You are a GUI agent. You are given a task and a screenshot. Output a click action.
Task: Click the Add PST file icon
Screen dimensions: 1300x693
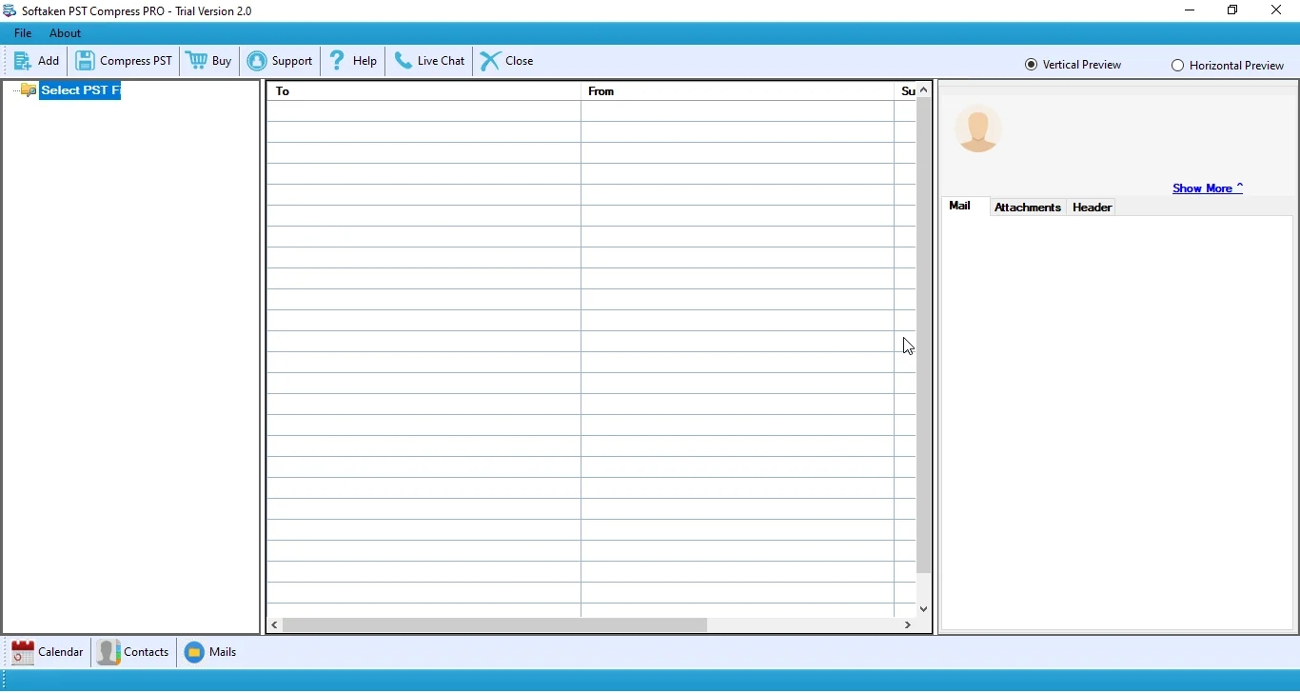click(x=23, y=60)
